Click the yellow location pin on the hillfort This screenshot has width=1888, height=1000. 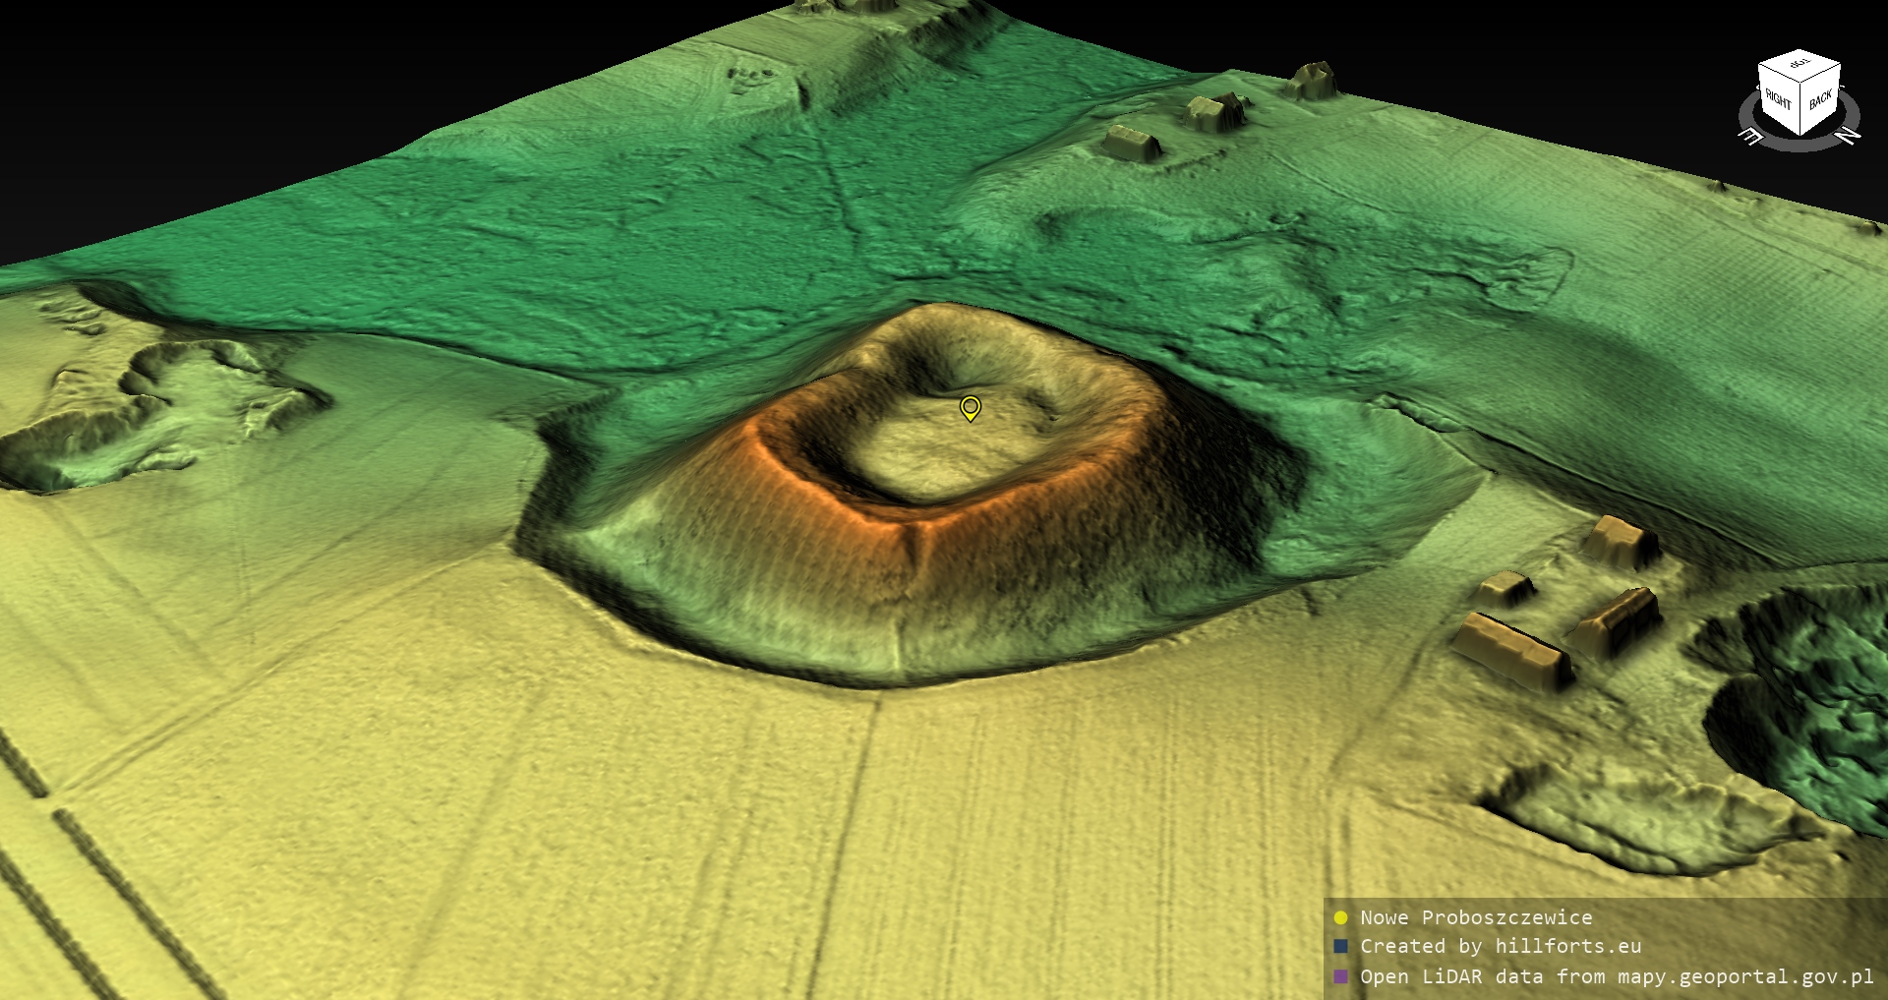point(970,408)
